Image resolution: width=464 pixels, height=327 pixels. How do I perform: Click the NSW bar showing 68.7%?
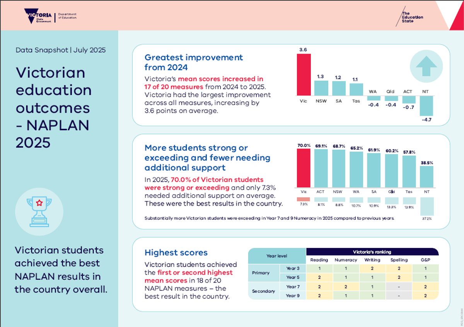pos(339,169)
